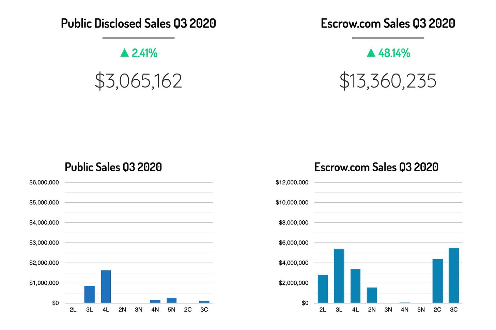Select the $13,360,235 total figure
This screenshot has height=330, width=496.
[x=388, y=81]
